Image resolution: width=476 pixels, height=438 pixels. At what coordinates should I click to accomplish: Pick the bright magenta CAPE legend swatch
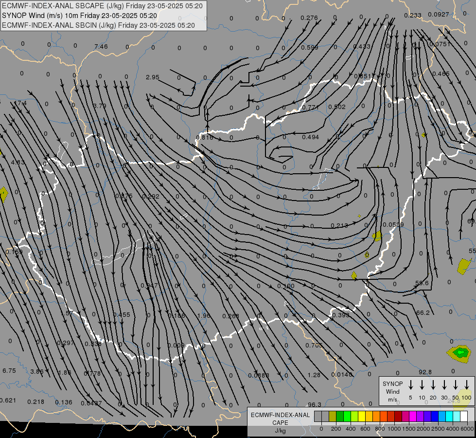(413, 416)
